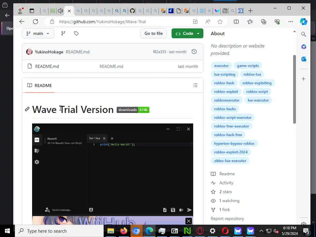
Task: View the 2 stars list
Action: (x=221, y=192)
